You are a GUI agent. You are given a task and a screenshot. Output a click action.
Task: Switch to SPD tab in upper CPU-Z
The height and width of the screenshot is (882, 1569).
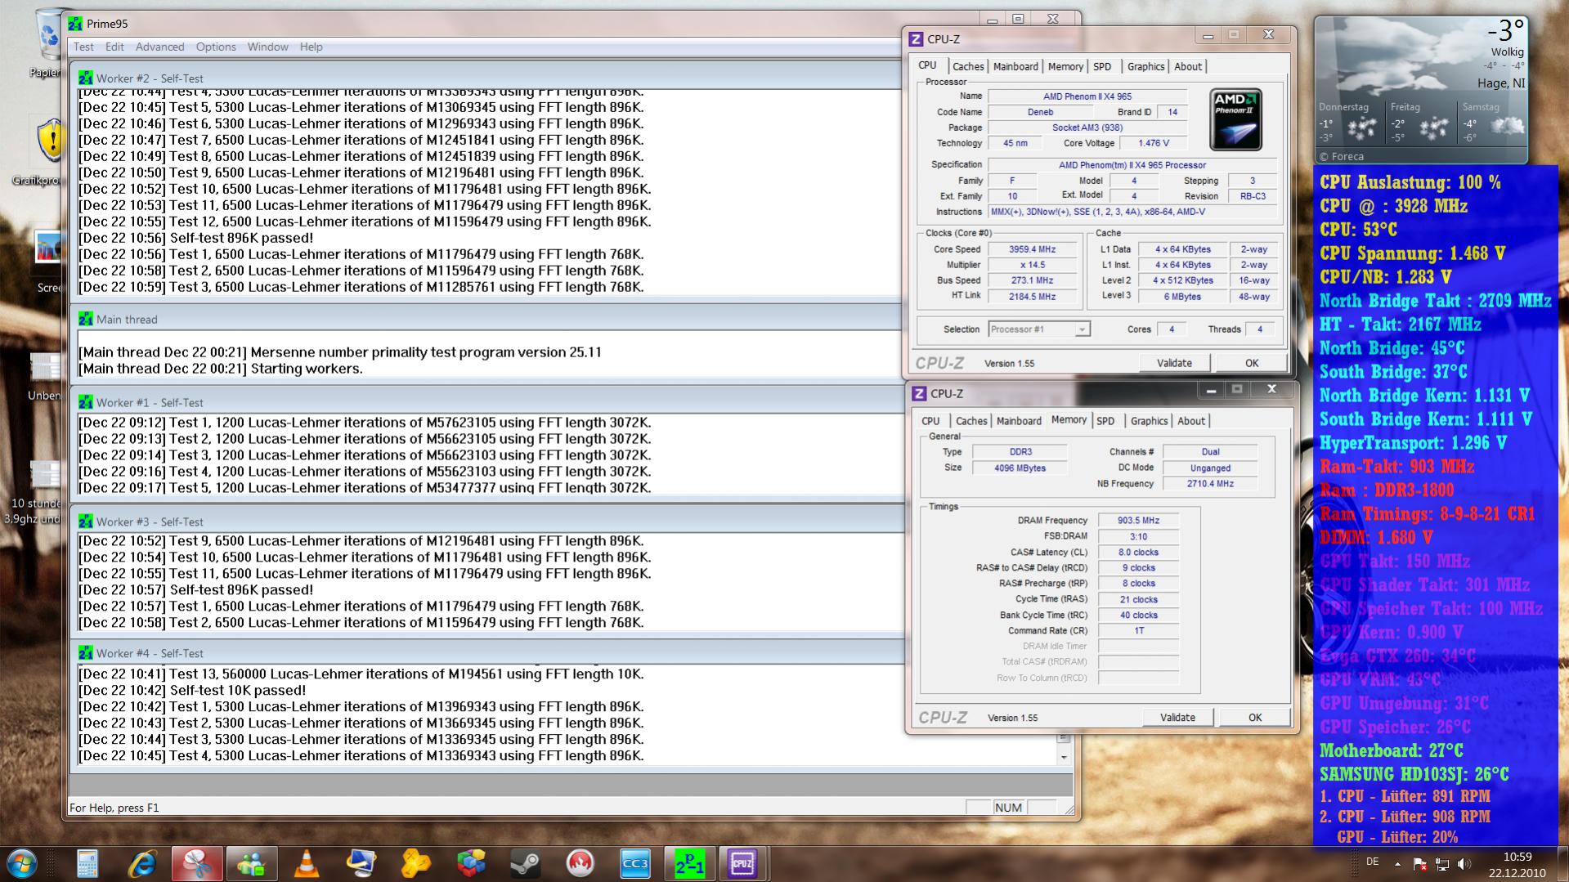1102,67
